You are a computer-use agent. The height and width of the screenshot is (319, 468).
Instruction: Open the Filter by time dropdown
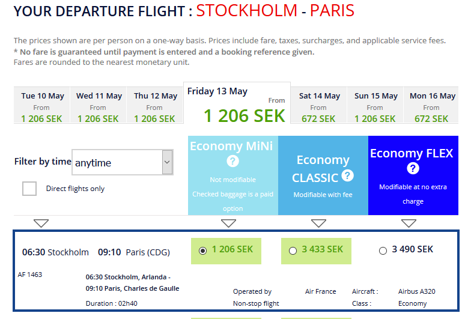point(123,162)
